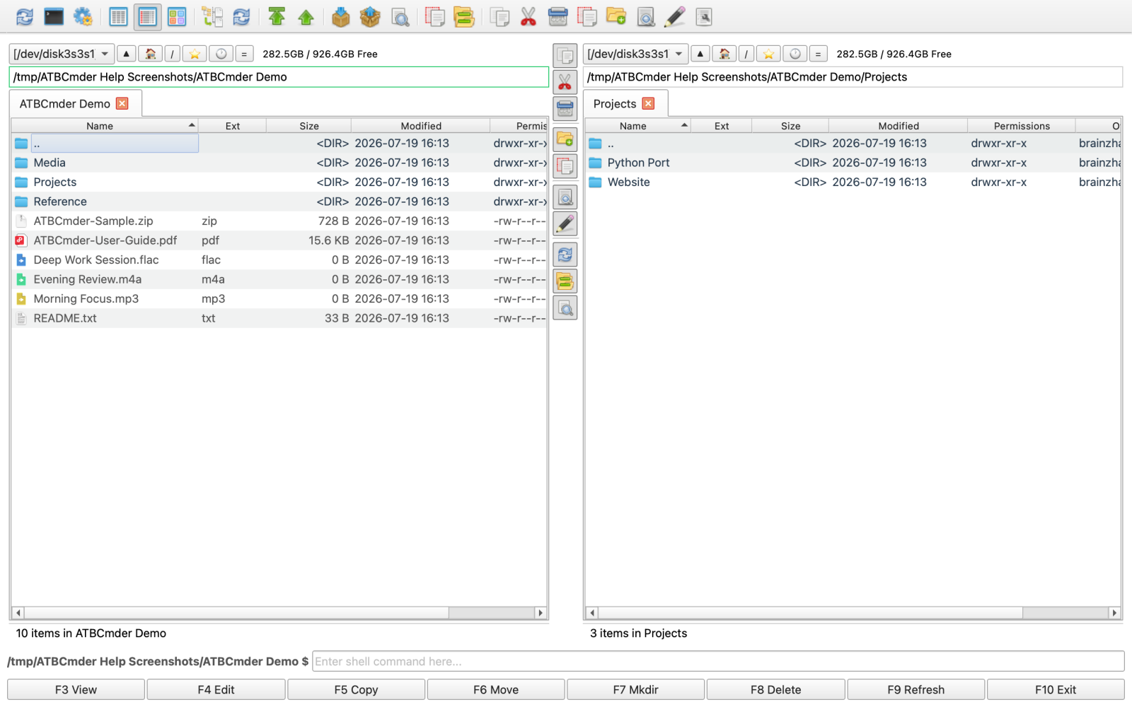Image resolution: width=1132 pixels, height=707 pixels.
Task: Click the right panel scrollbar right arrow
Action: (1114, 613)
